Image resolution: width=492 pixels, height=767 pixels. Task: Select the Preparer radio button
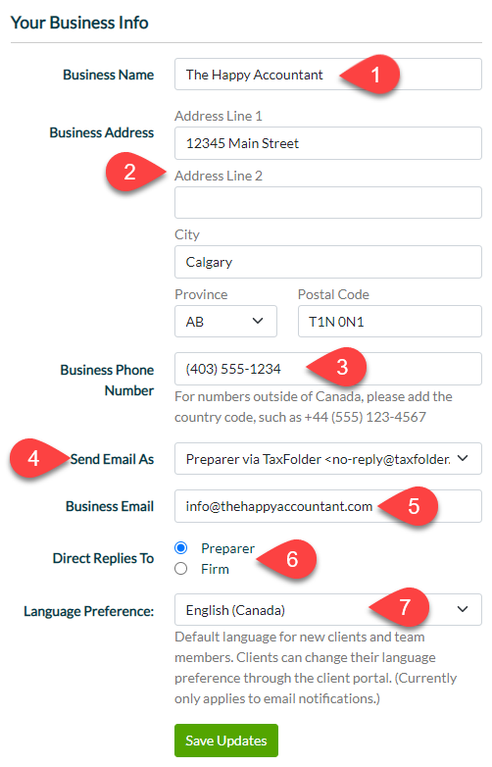180,548
